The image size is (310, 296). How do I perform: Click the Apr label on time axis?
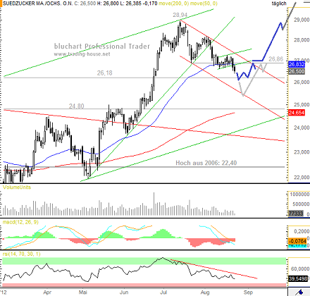(x=47, y=292)
